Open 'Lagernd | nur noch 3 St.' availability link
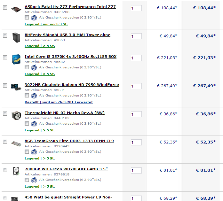The width and height of the screenshot is (223, 201). (46, 24)
